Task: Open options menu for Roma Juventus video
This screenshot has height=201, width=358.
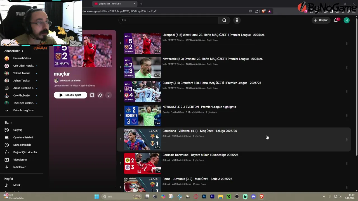Action: click(x=347, y=188)
